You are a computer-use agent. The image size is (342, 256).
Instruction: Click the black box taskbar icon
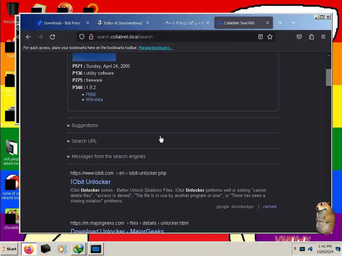tap(45, 249)
